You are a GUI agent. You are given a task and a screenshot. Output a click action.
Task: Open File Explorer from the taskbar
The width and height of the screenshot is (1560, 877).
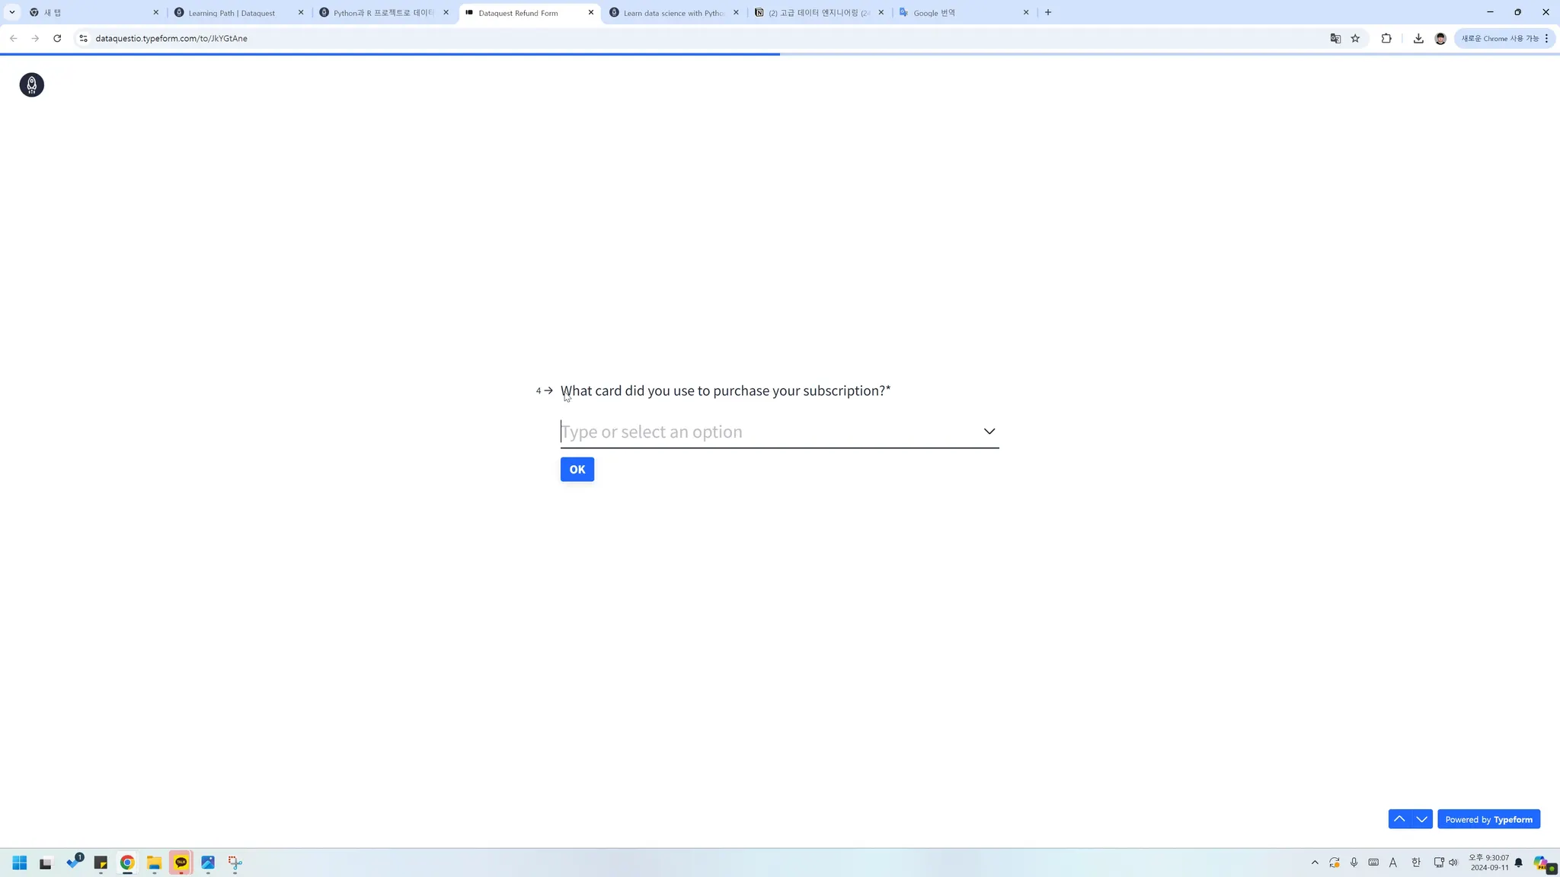tap(154, 863)
